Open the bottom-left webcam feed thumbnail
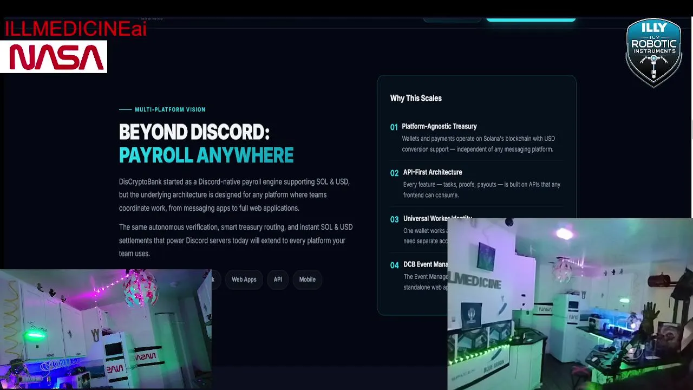The width and height of the screenshot is (693, 390). (x=106, y=329)
